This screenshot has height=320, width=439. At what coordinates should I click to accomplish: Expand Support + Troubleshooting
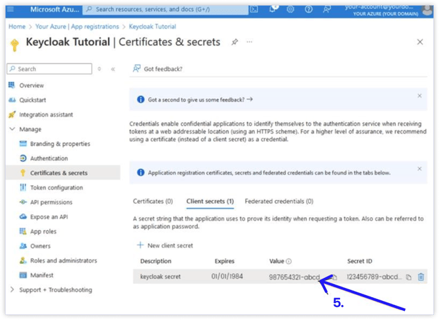tap(56, 289)
